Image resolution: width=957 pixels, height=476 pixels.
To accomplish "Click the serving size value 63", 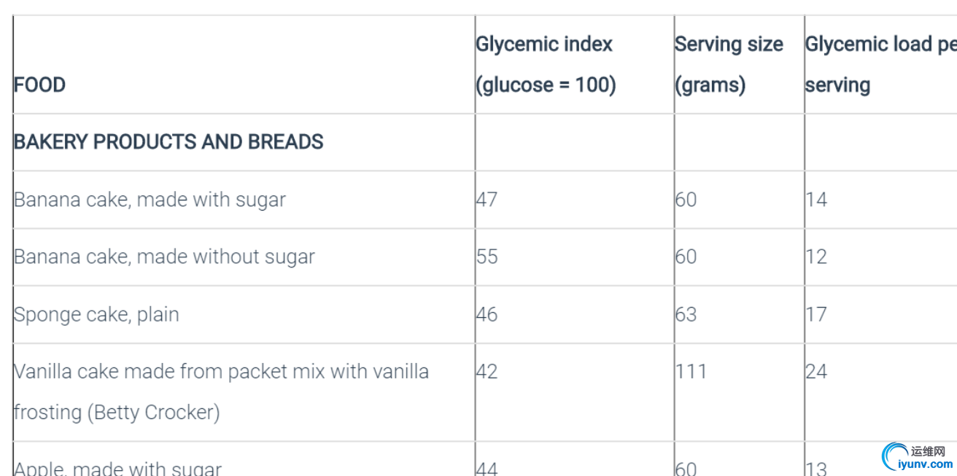I will 686,314.
